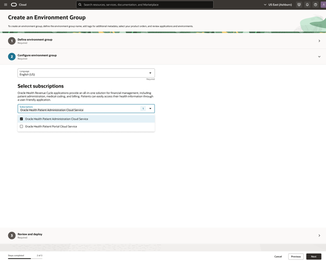
Task: Collapse the Configure environment group step
Action: point(319,57)
